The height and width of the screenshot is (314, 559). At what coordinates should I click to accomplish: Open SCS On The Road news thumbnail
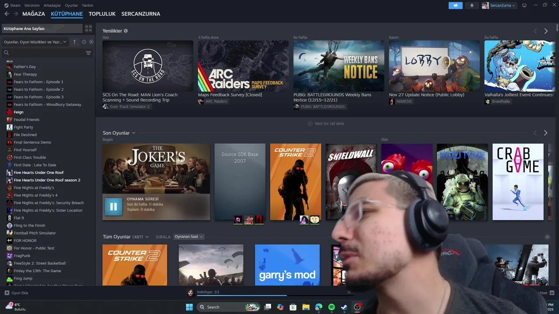point(148,66)
